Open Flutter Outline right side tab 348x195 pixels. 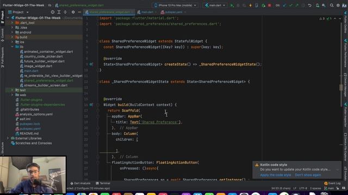(x=346, y=22)
